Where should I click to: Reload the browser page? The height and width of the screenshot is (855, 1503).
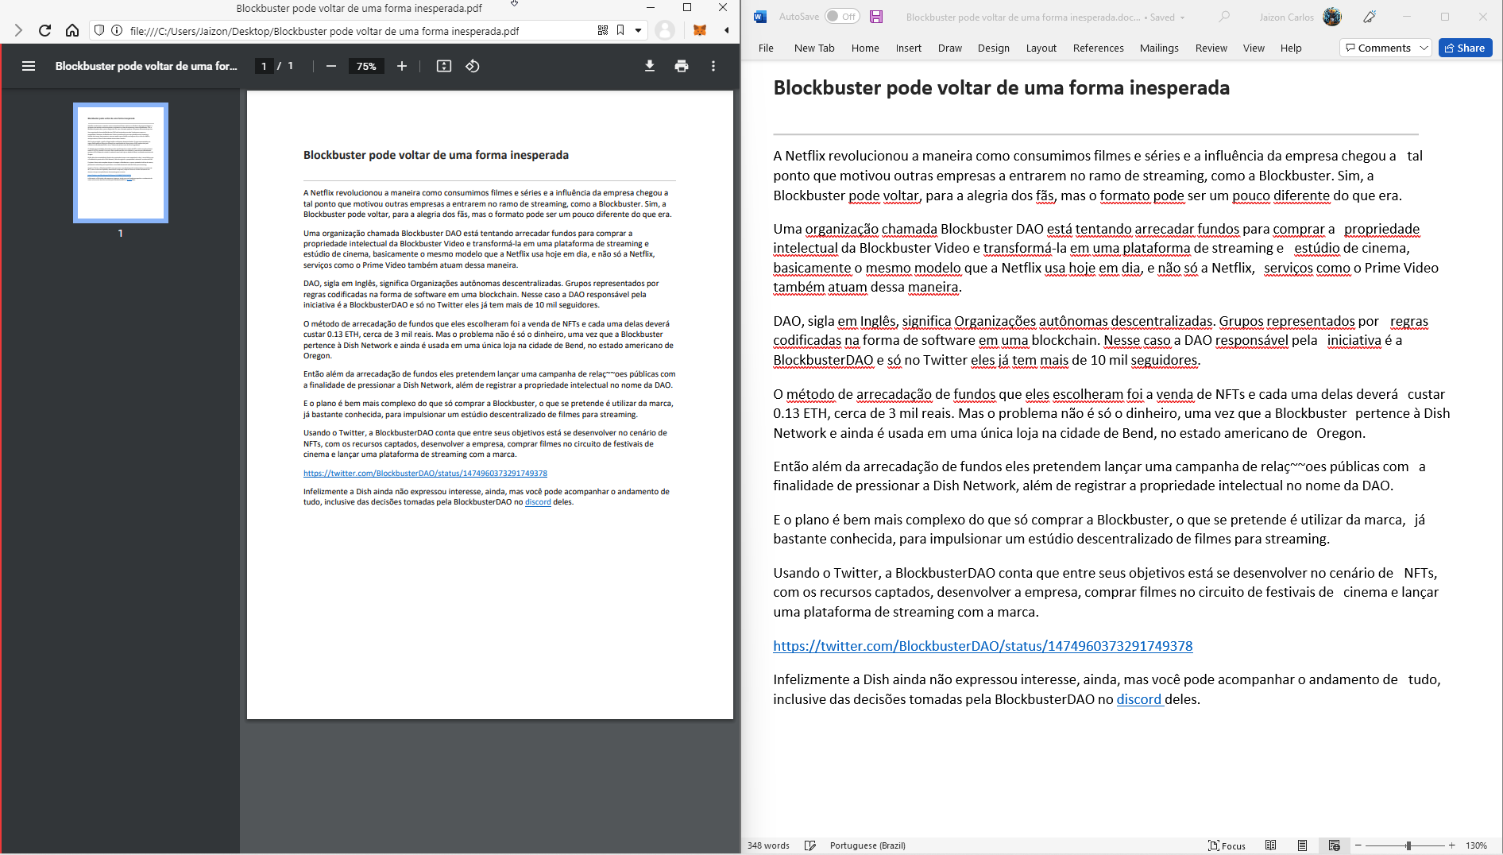(x=44, y=30)
